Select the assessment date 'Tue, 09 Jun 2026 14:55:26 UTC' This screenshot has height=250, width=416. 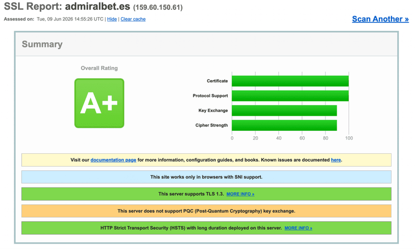[x=70, y=19]
